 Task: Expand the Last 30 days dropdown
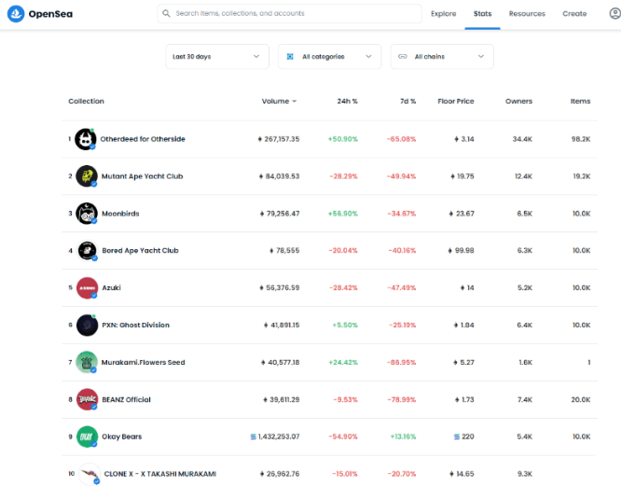[217, 57]
